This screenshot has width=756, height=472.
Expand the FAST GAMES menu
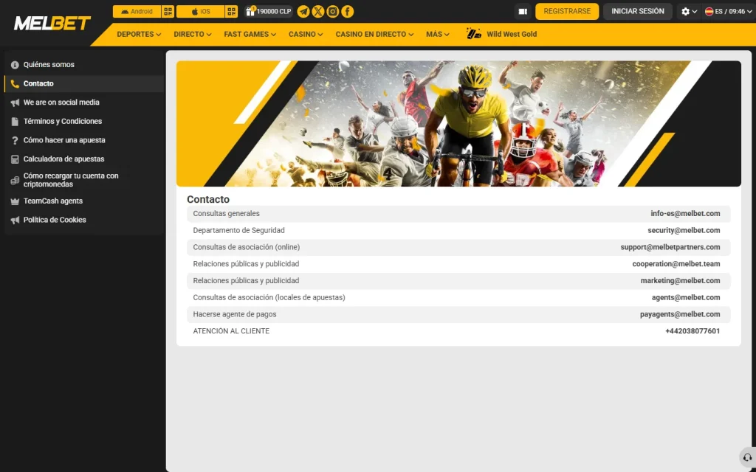point(250,34)
